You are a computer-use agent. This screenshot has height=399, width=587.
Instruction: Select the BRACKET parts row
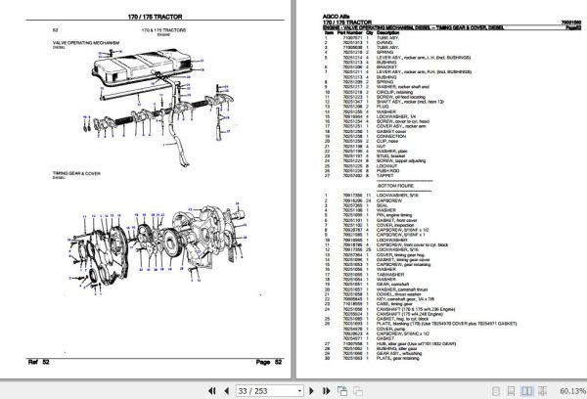pyautogui.click(x=360, y=67)
